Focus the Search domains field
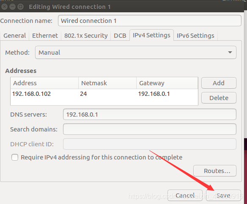This screenshot has height=204, width=247. click(x=149, y=129)
